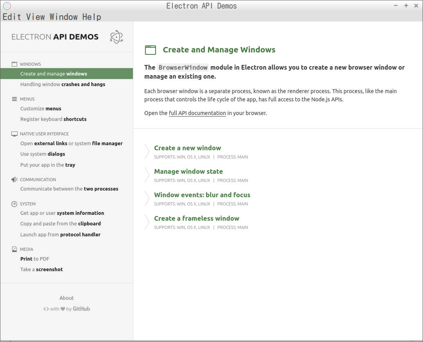Open the Edit menu
This screenshot has width=423, height=342.
coord(12,17)
